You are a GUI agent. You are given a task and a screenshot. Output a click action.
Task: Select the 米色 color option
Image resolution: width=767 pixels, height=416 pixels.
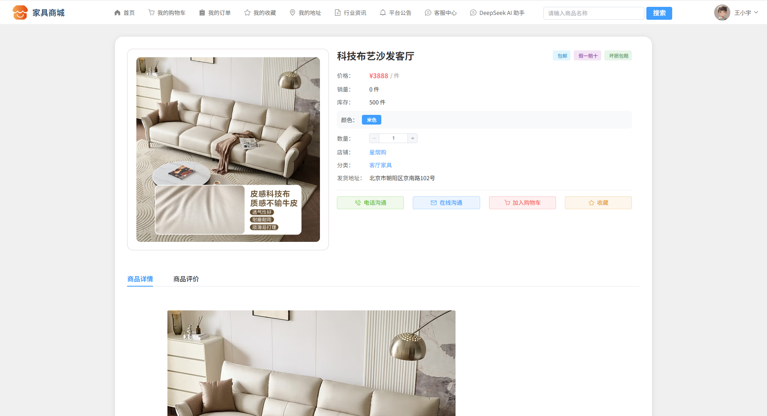pyautogui.click(x=371, y=120)
